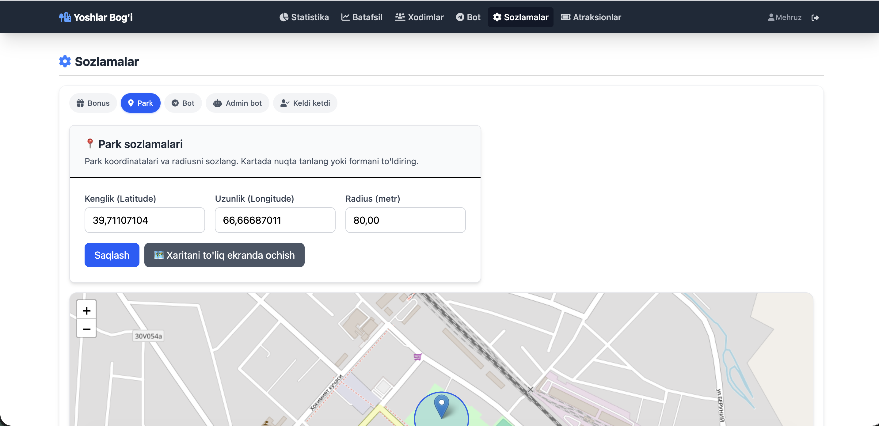Viewport: 879px width, 426px height.
Task: Click the Uzunlik longitude input
Action: tap(275, 220)
